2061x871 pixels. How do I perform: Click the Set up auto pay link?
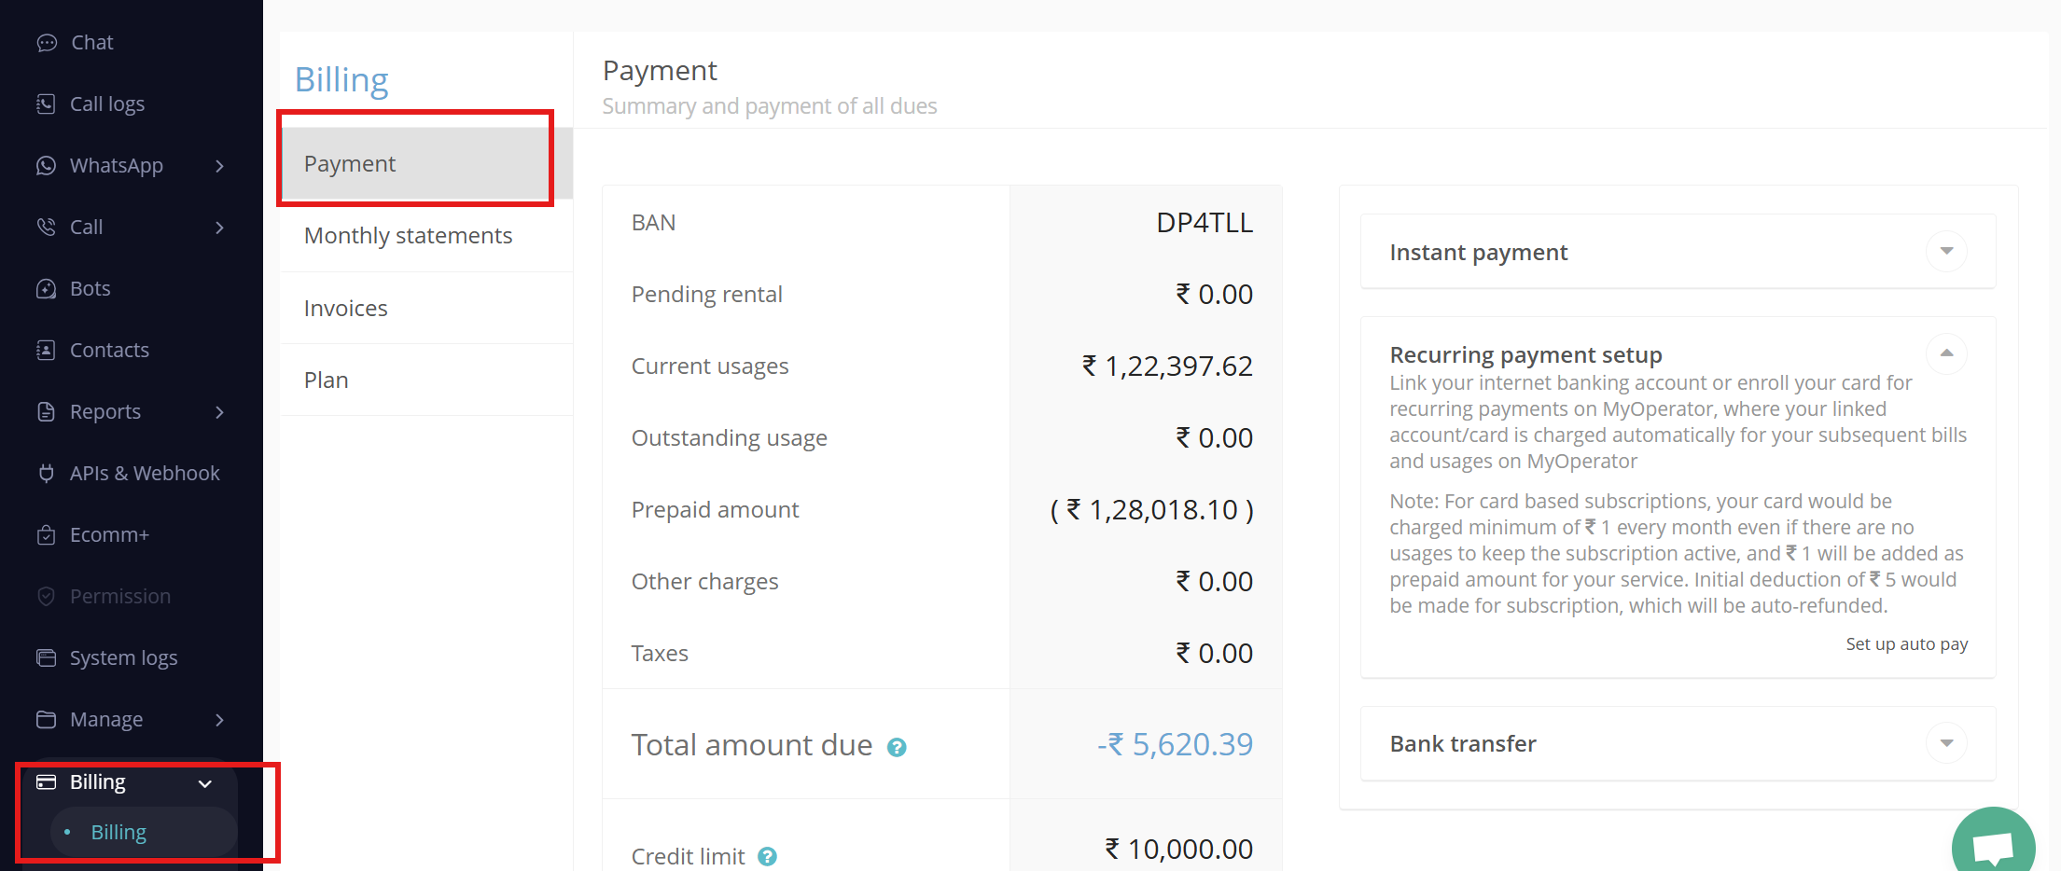tap(1906, 644)
